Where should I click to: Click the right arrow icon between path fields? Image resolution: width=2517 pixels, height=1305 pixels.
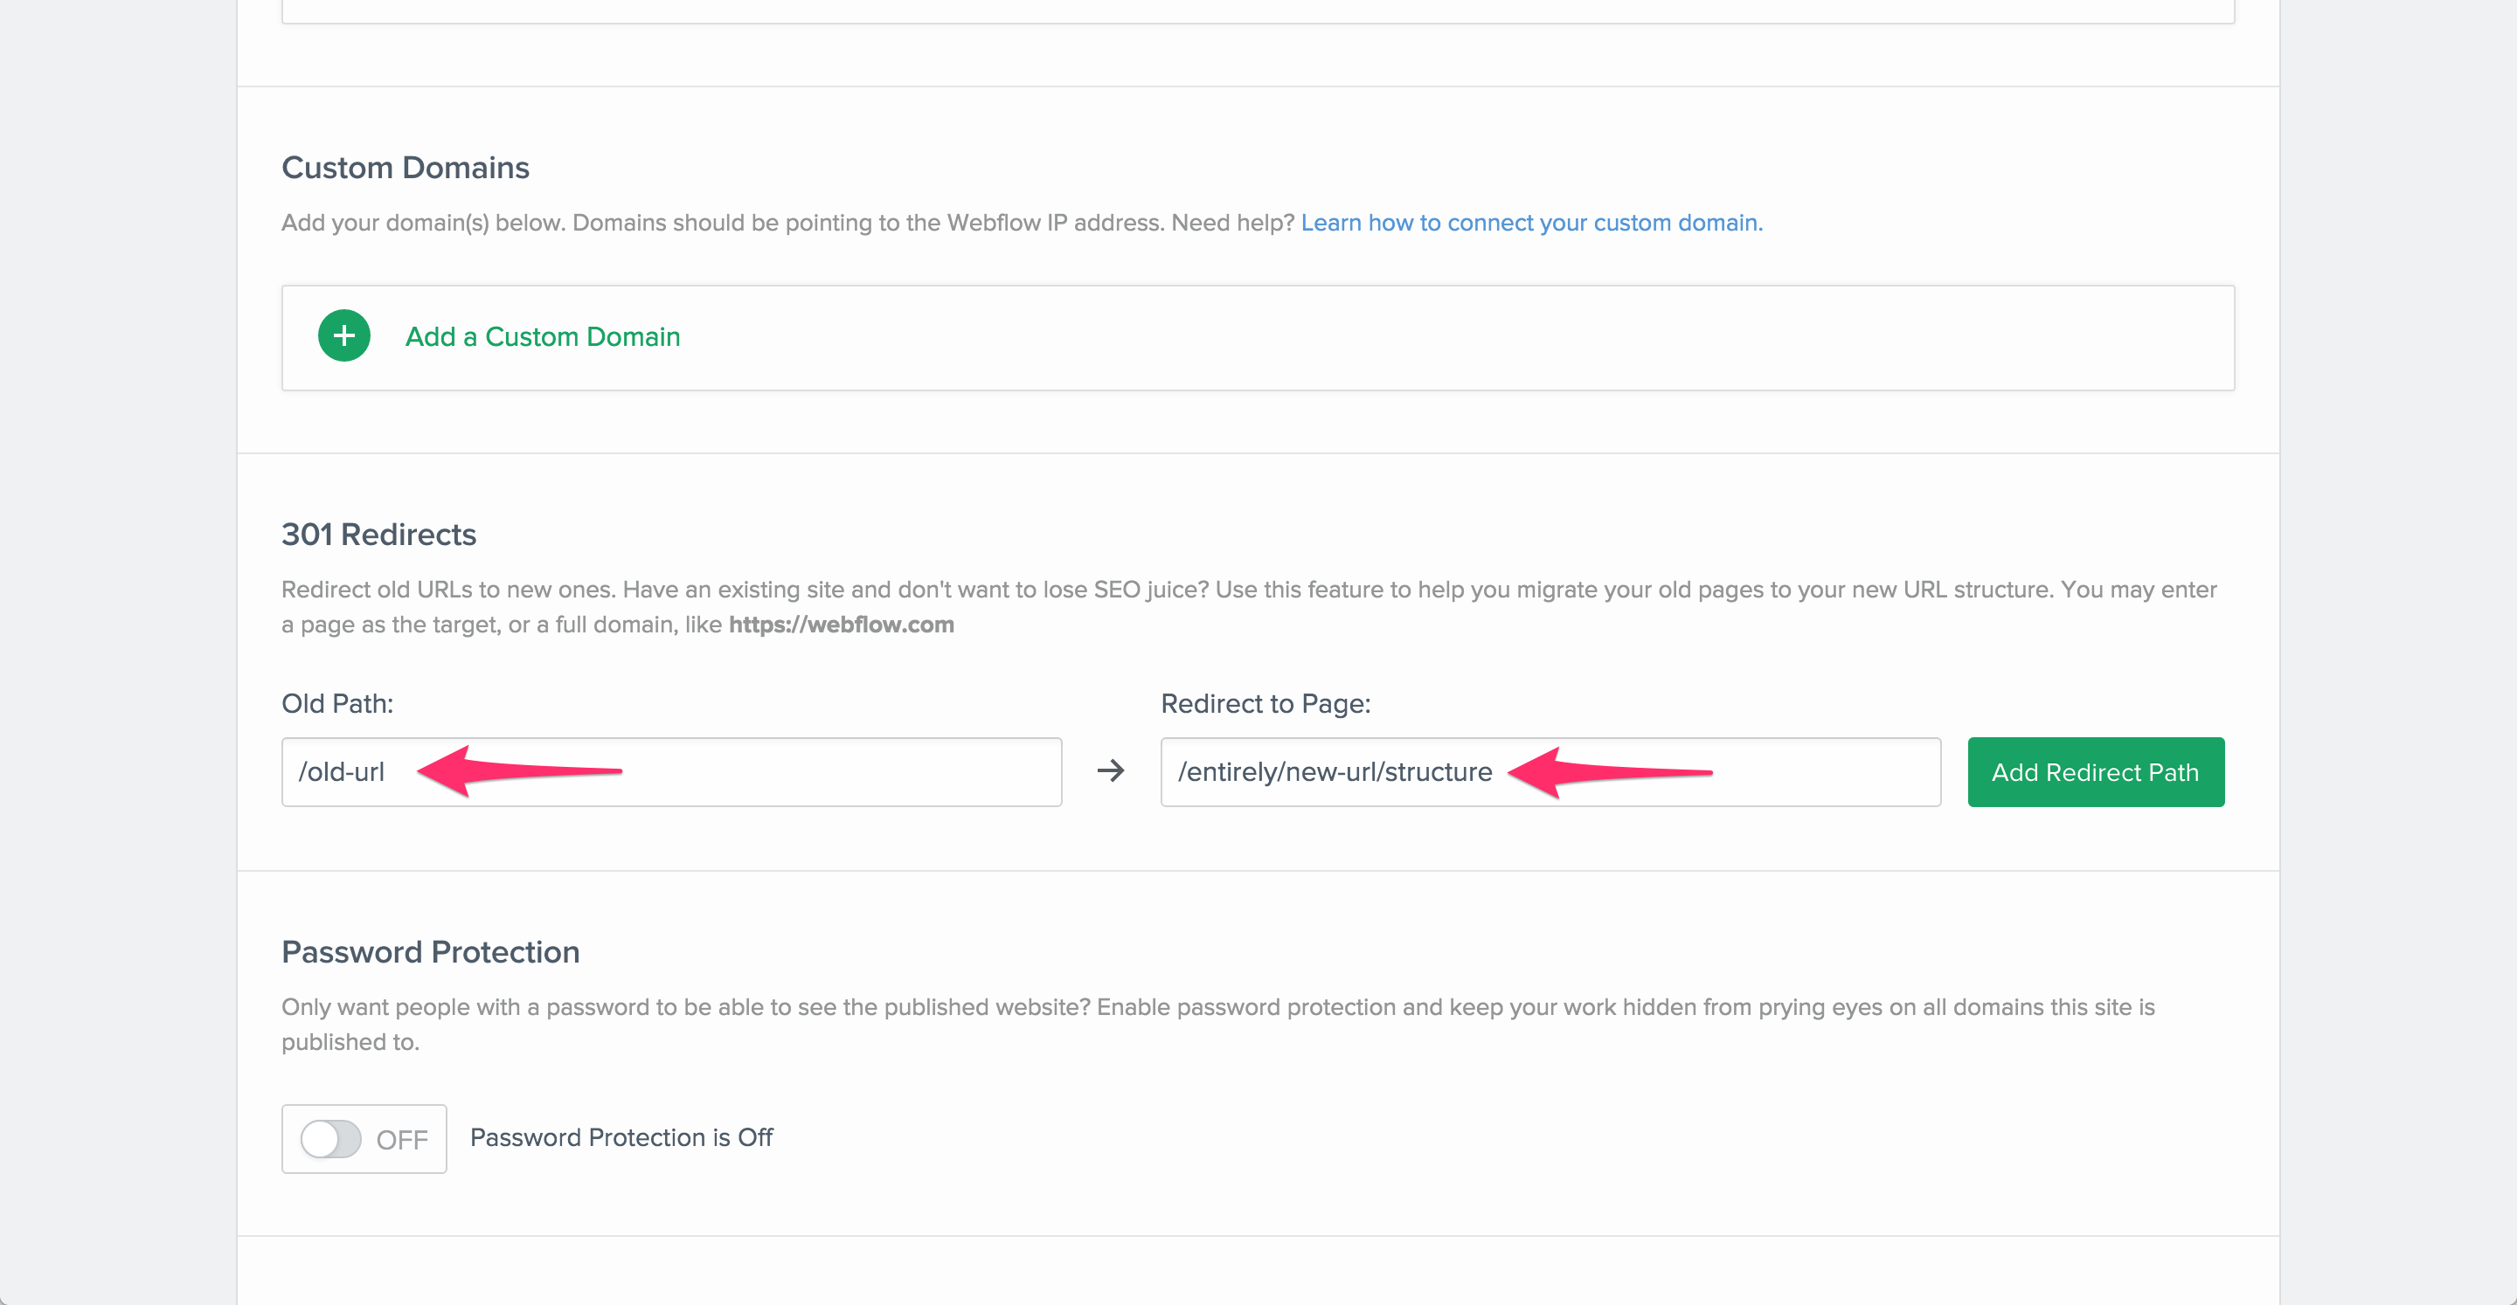click(1110, 770)
